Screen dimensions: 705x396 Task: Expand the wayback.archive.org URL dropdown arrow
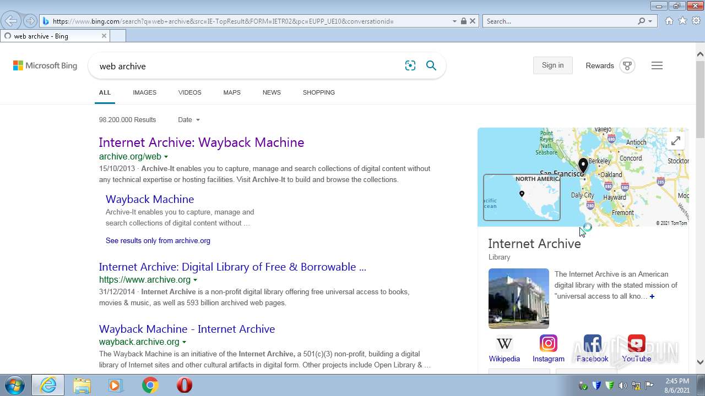point(184,342)
